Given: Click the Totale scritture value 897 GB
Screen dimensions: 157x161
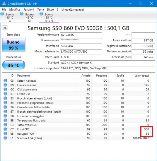Looking at the screenshot, I should pyautogui.click(x=143, y=40).
